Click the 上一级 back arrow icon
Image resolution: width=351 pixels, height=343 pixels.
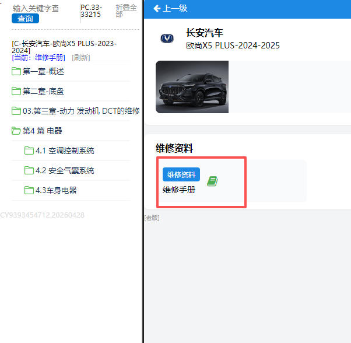[157, 9]
